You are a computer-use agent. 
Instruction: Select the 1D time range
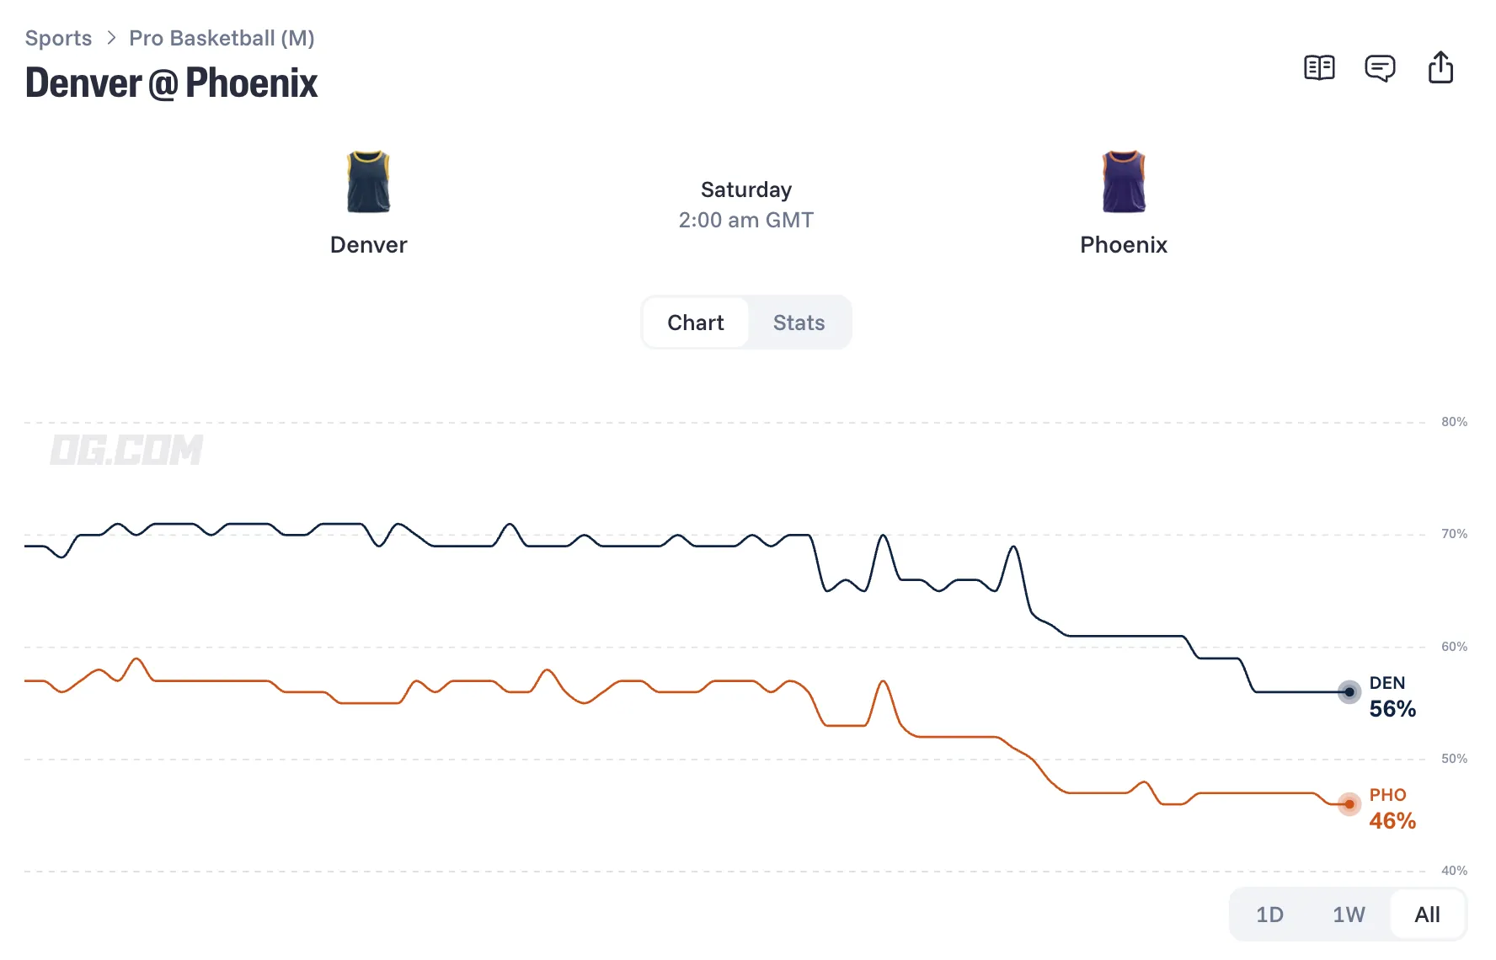(x=1269, y=915)
